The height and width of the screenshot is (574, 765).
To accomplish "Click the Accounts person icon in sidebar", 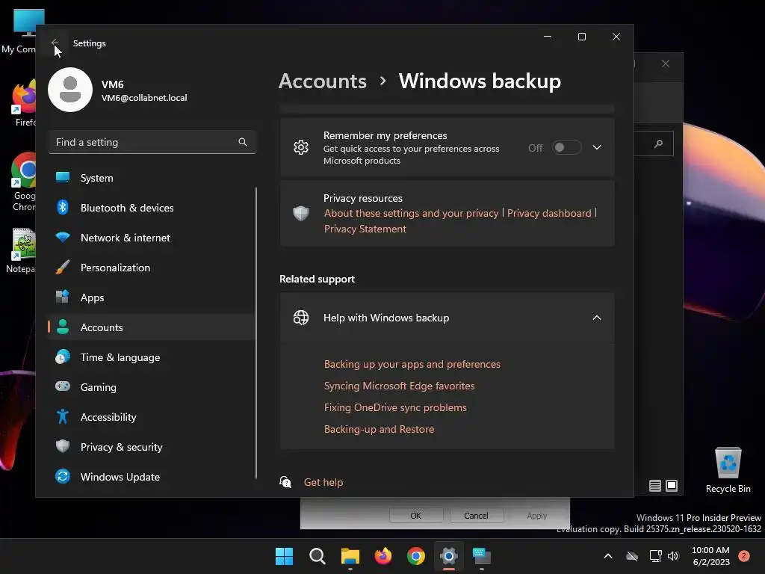I will point(63,327).
